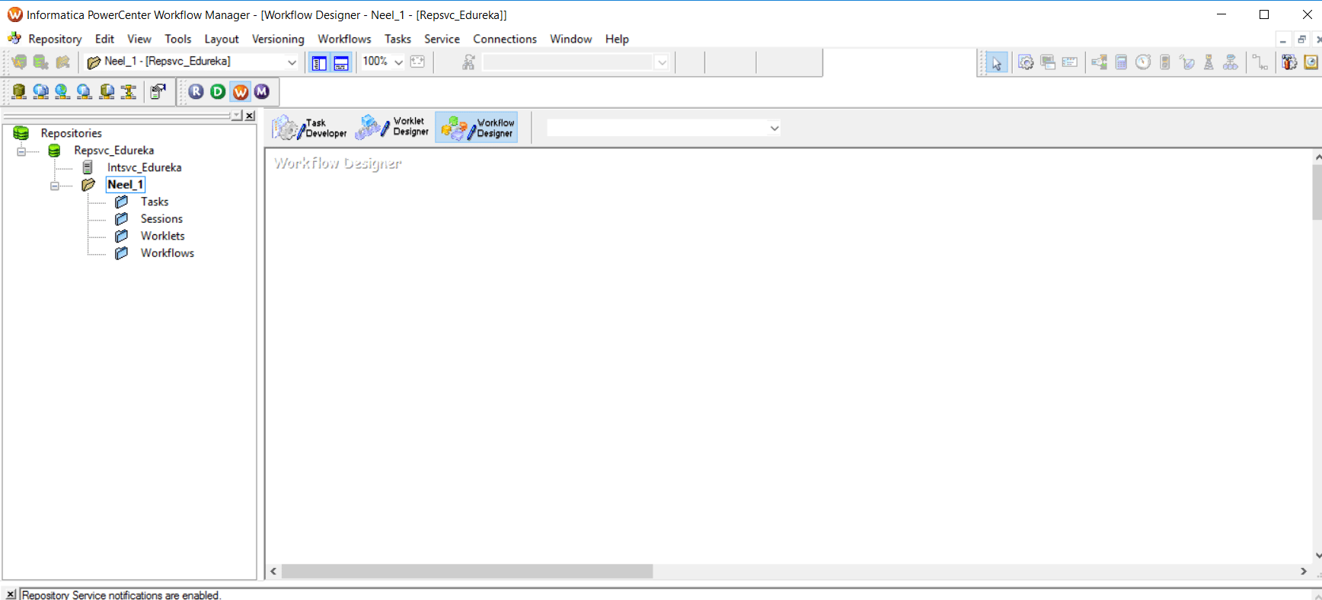
Task: Open the Navigator panel options arrow
Action: pyautogui.click(x=237, y=116)
